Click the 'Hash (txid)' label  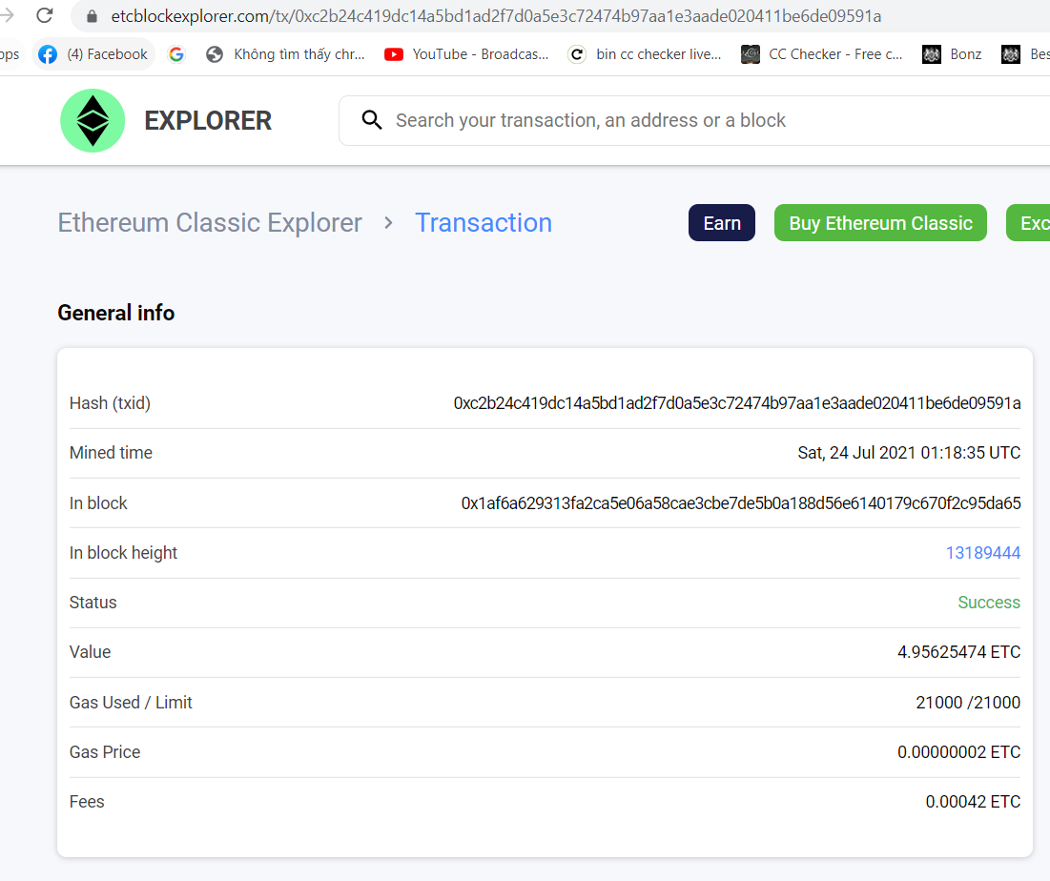(110, 403)
